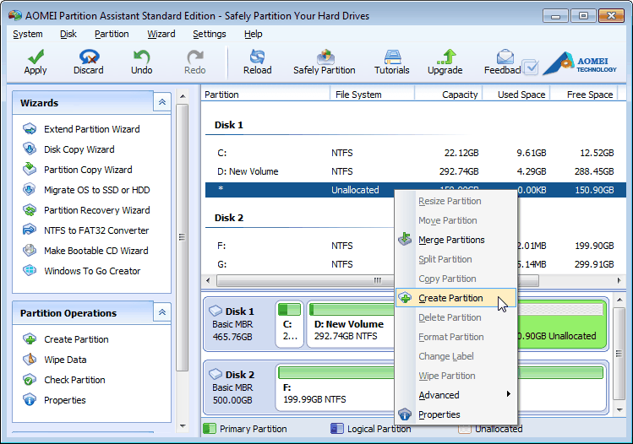
Task: Open the Help menu
Action: click(x=254, y=34)
